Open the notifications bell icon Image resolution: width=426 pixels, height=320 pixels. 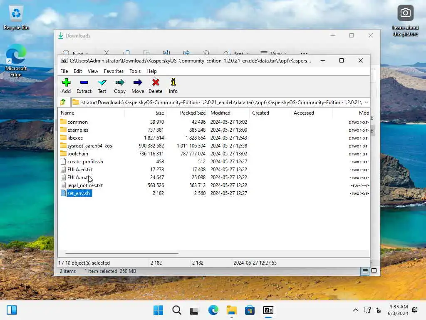415,310
